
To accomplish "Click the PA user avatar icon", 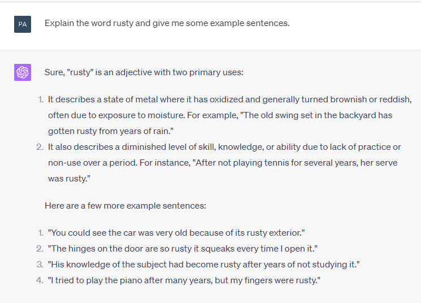I will pyautogui.click(x=23, y=24).
